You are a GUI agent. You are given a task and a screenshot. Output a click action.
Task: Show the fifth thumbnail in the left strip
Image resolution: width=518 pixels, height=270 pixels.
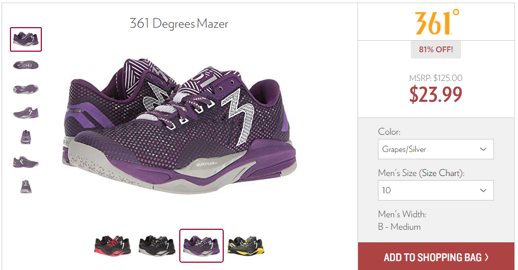click(26, 137)
